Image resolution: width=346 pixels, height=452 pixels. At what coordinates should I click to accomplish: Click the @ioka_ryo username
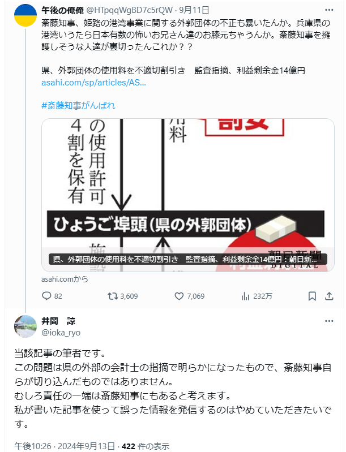(61, 333)
